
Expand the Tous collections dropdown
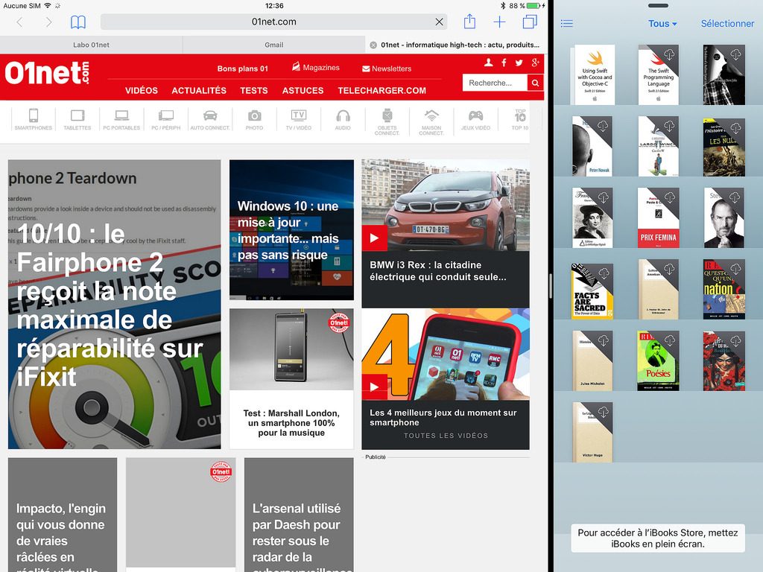point(662,23)
